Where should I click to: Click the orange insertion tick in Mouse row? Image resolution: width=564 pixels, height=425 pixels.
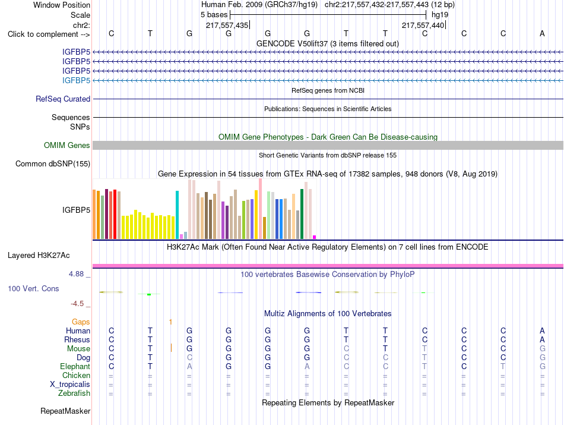pyautogui.click(x=171, y=348)
